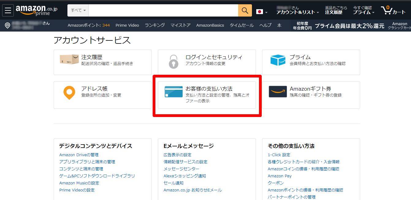Open 各種クレジットカードの紹介・入会情報 link
Image resolution: width=411 pixels, height=200 pixels.
pyautogui.click(x=303, y=162)
